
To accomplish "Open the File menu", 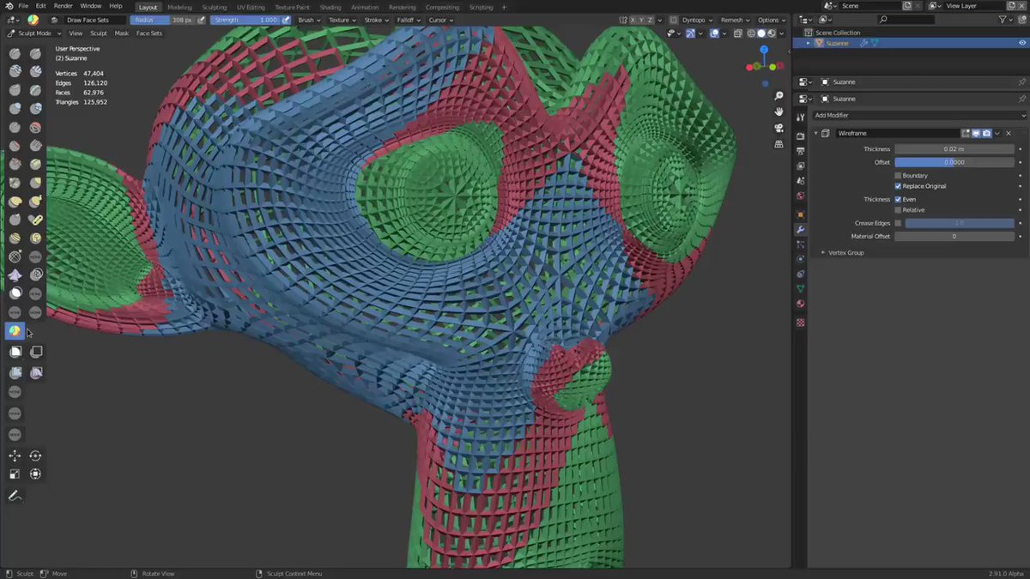I will (x=23, y=6).
